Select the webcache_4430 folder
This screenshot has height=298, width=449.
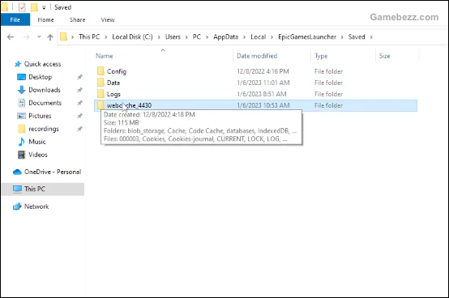256,105
